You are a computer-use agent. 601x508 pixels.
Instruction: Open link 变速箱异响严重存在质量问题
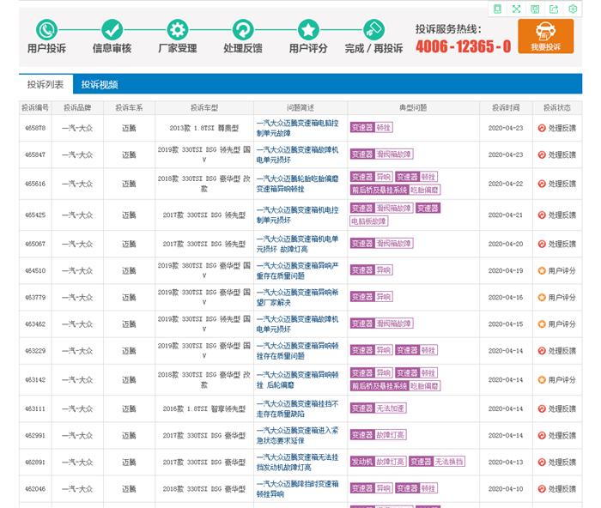pyautogui.click(x=297, y=271)
